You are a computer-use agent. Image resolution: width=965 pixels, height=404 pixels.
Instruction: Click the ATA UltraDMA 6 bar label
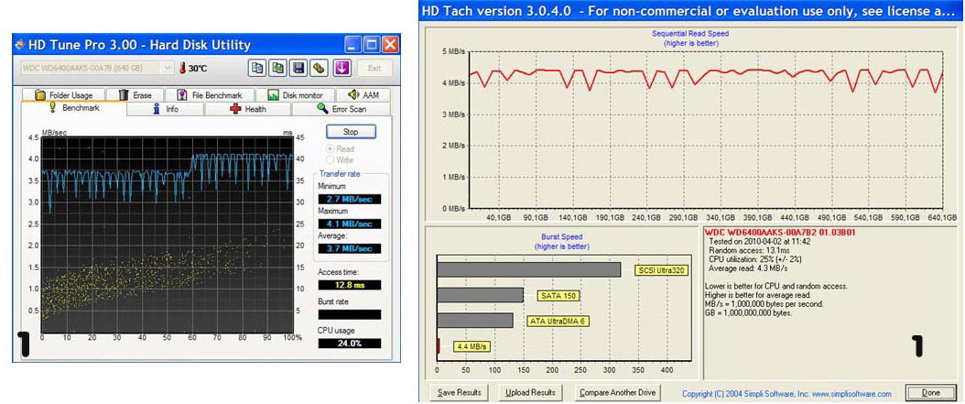[x=556, y=321]
